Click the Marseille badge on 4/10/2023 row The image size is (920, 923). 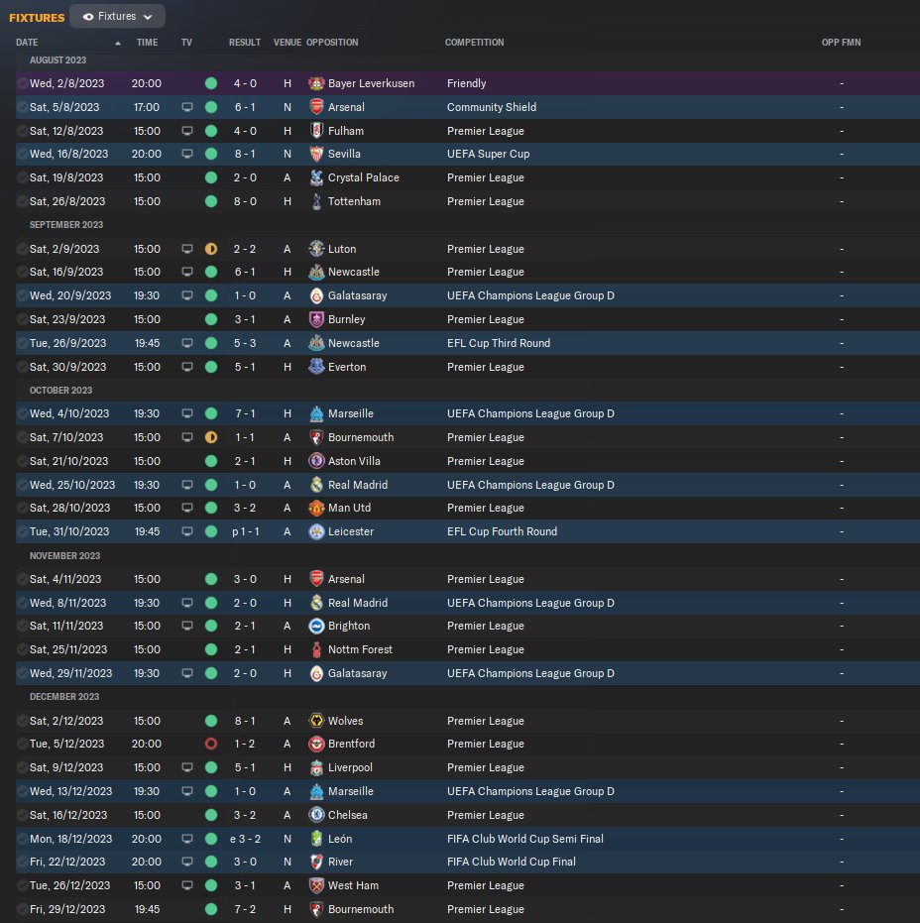point(316,413)
